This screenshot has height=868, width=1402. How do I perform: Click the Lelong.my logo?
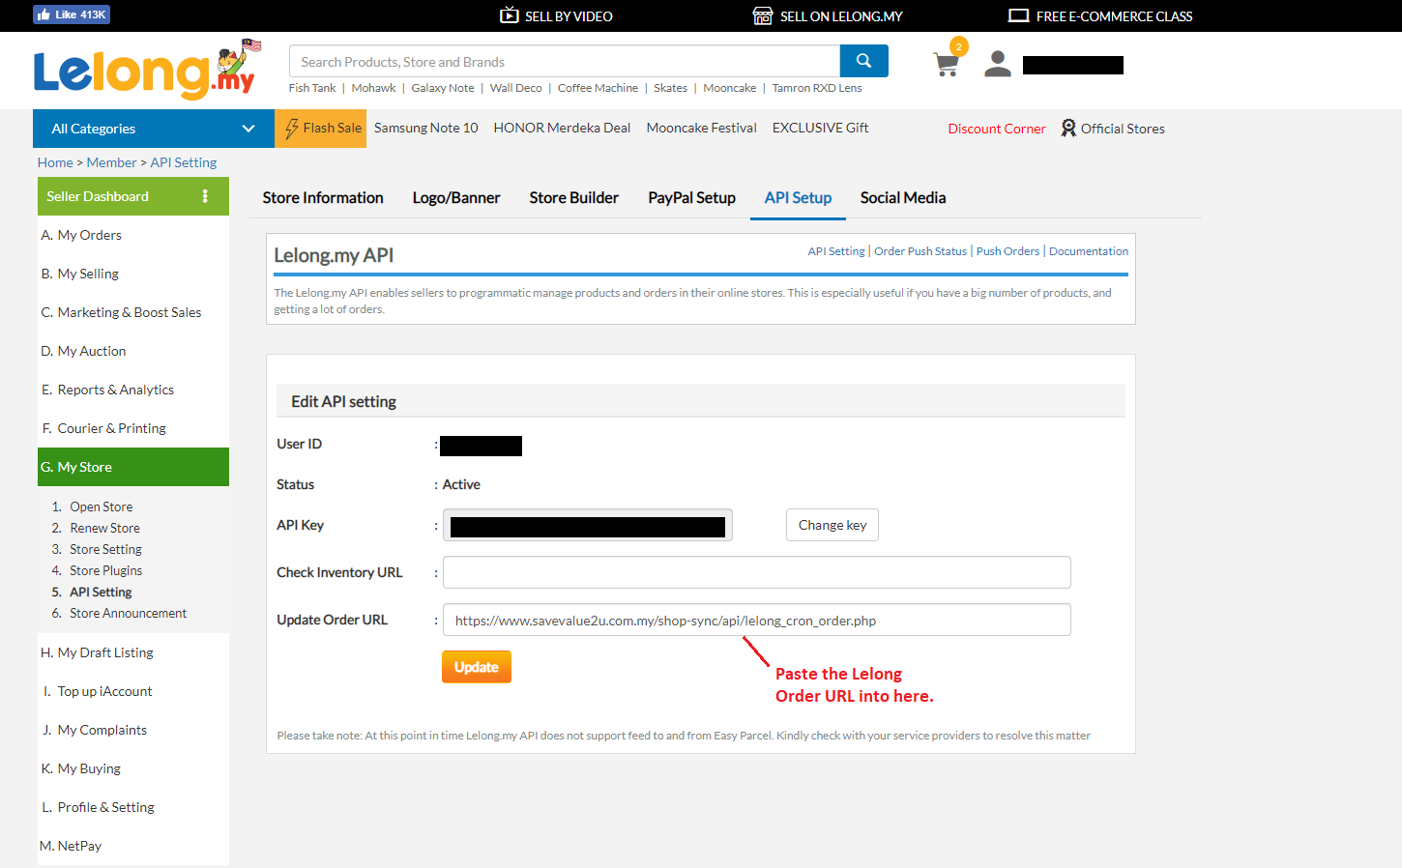pyautogui.click(x=145, y=71)
